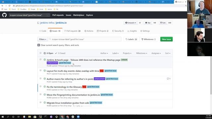Open the Labels button
The width and height of the screenshot is (212, 119).
coord(131,39)
